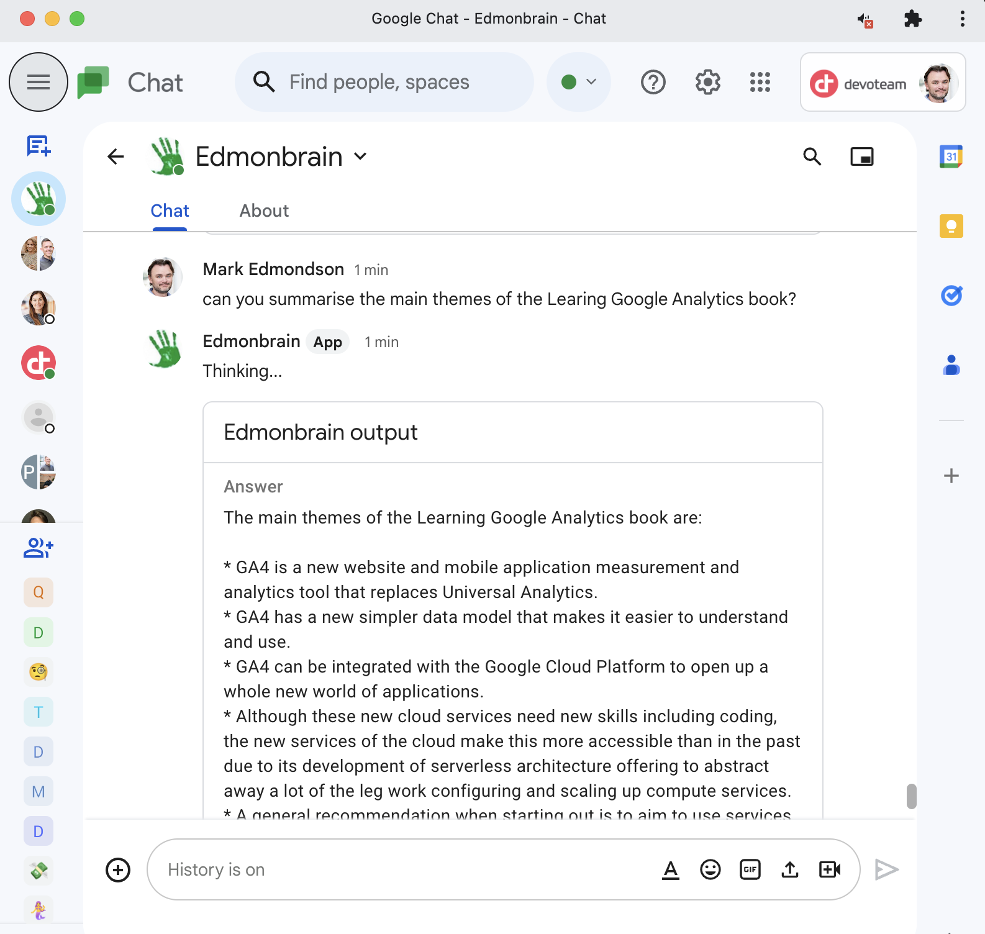
Task: Open the plus attachment menu in composer
Action: 118,869
